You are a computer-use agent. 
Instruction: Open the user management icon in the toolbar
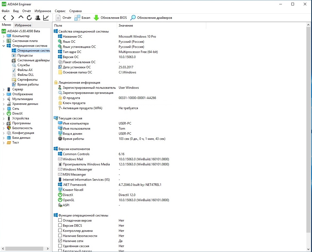[38, 18]
